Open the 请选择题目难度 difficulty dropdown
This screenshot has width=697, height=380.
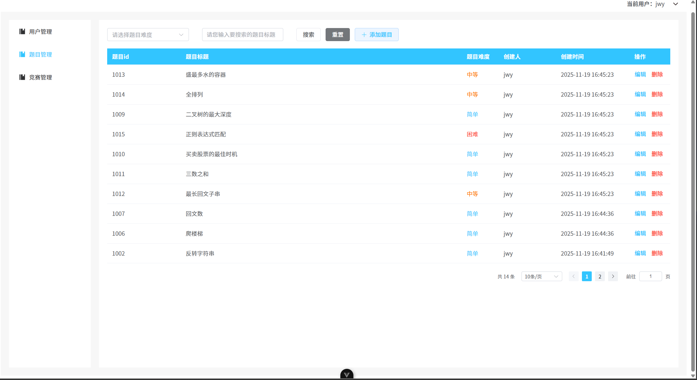[148, 35]
